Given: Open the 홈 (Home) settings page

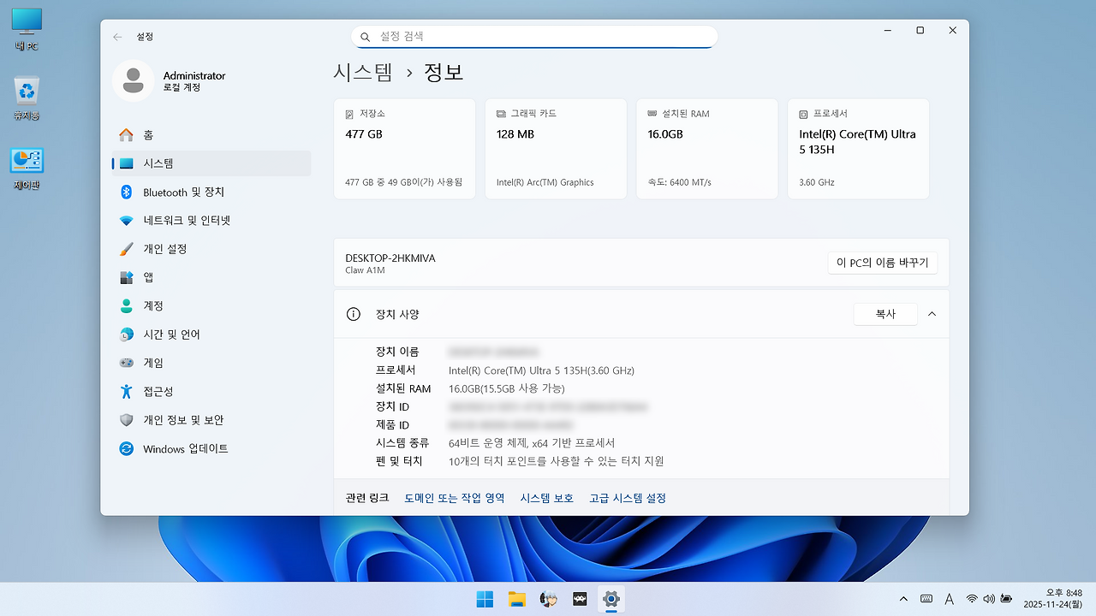Looking at the screenshot, I should click(x=211, y=135).
